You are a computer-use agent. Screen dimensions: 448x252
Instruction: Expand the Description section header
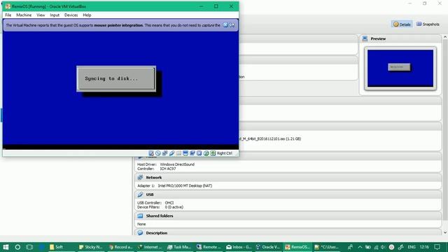pos(288,233)
